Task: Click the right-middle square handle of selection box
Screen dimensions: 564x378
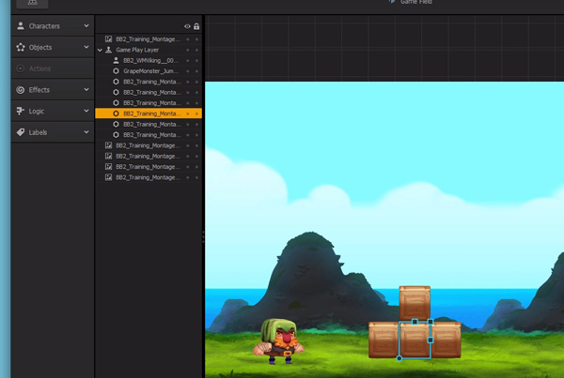Action: [x=431, y=340]
